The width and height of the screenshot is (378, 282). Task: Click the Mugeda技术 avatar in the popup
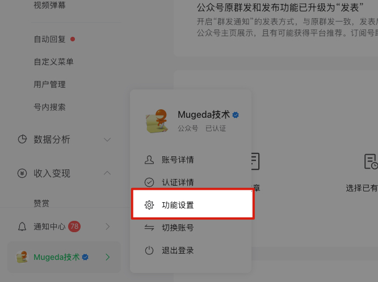click(157, 121)
